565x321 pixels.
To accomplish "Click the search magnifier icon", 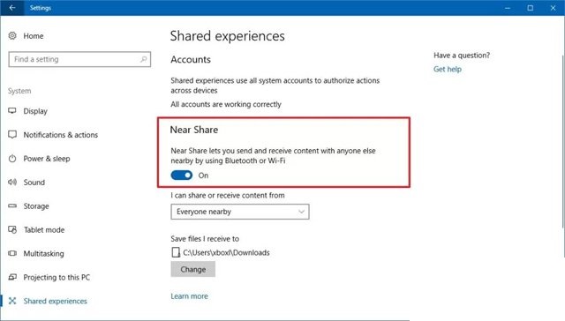I will (143, 59).
